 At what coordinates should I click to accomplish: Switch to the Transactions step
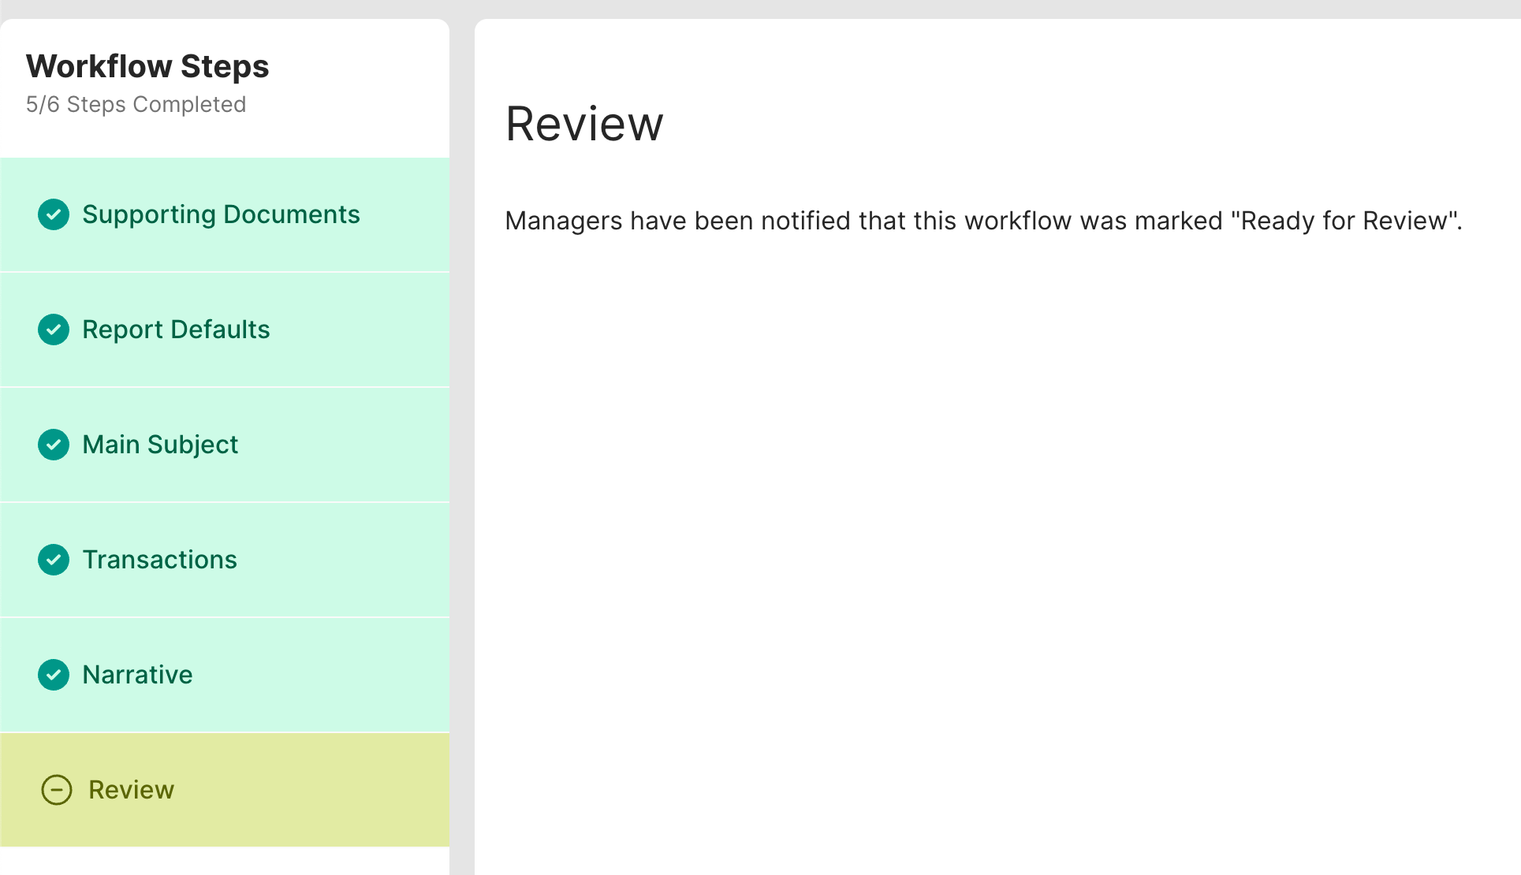[x=159, y=560]
